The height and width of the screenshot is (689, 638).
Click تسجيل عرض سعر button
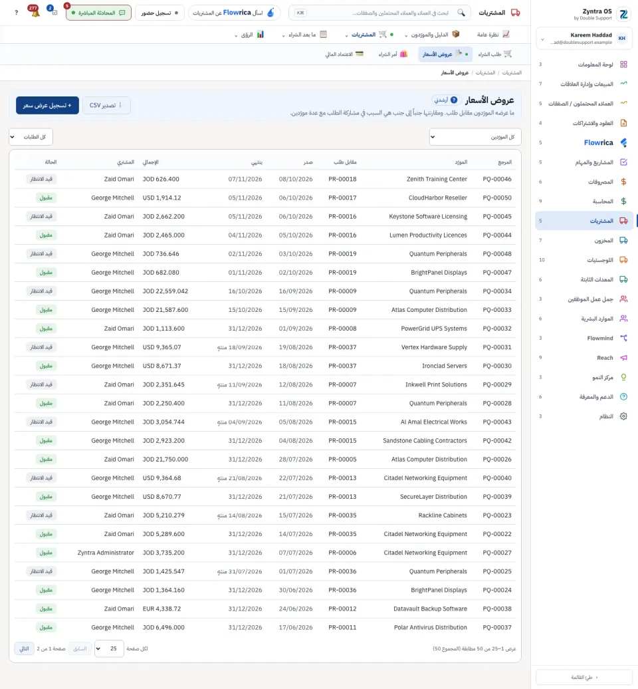[47, 106]
